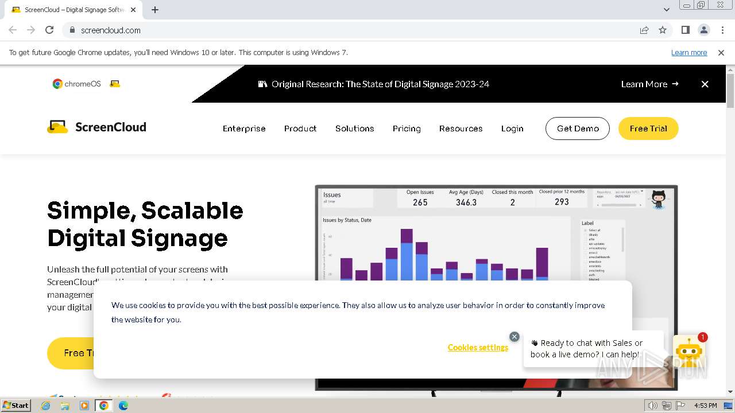Click the Simple, Scalable Digital Signage heading
735x413 pixels.
coord(145,224)
